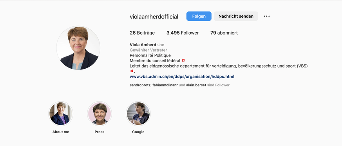Open the 3.495 Follower list
The width and height of the screenshot is (342, 146).
183,33
